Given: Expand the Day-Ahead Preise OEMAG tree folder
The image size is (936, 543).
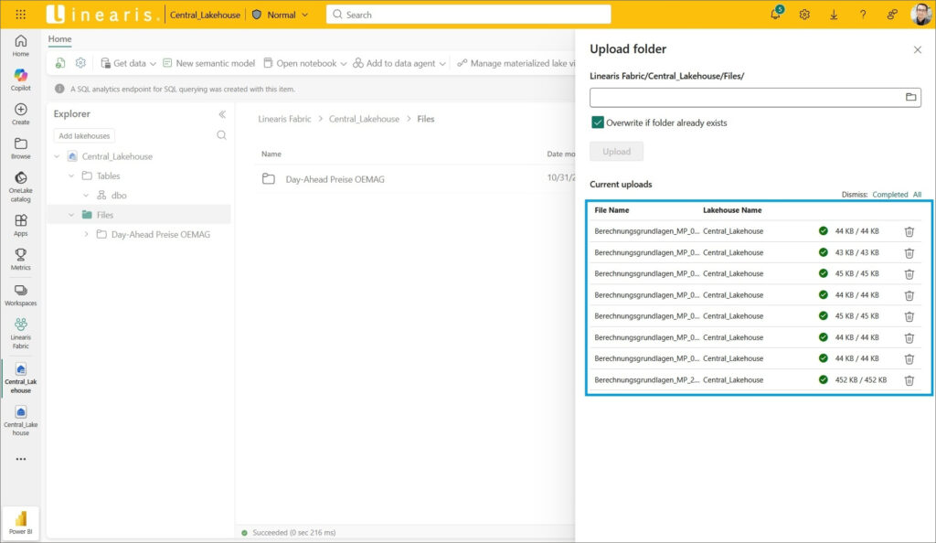Looking at the screenshot, I should click(x=87, y=235).
